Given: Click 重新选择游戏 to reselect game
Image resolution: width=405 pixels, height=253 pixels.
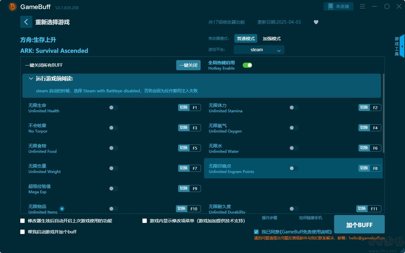Looking at the screenshot, I should point(53,22).
